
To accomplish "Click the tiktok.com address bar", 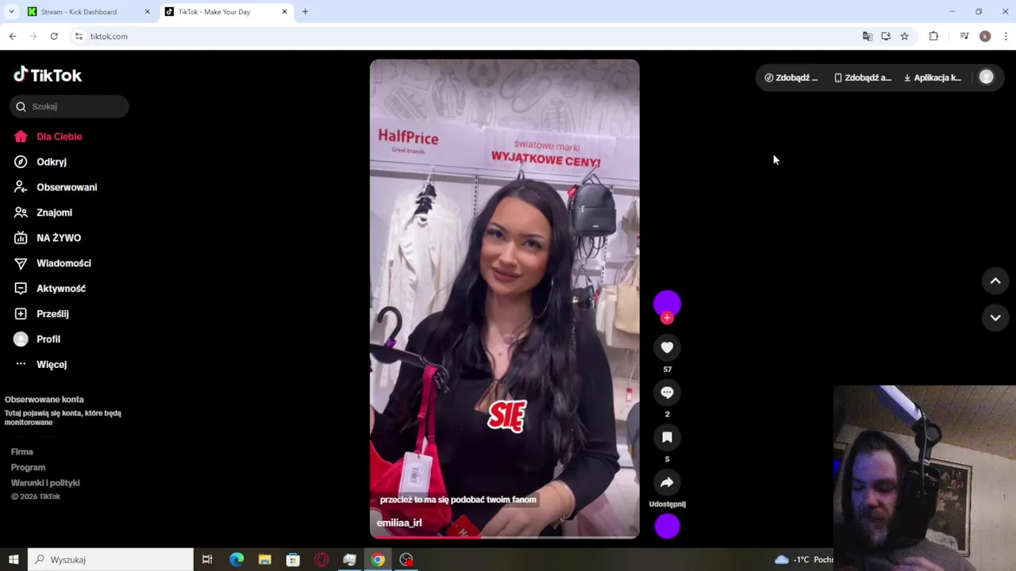I will [x=109, y=36].
